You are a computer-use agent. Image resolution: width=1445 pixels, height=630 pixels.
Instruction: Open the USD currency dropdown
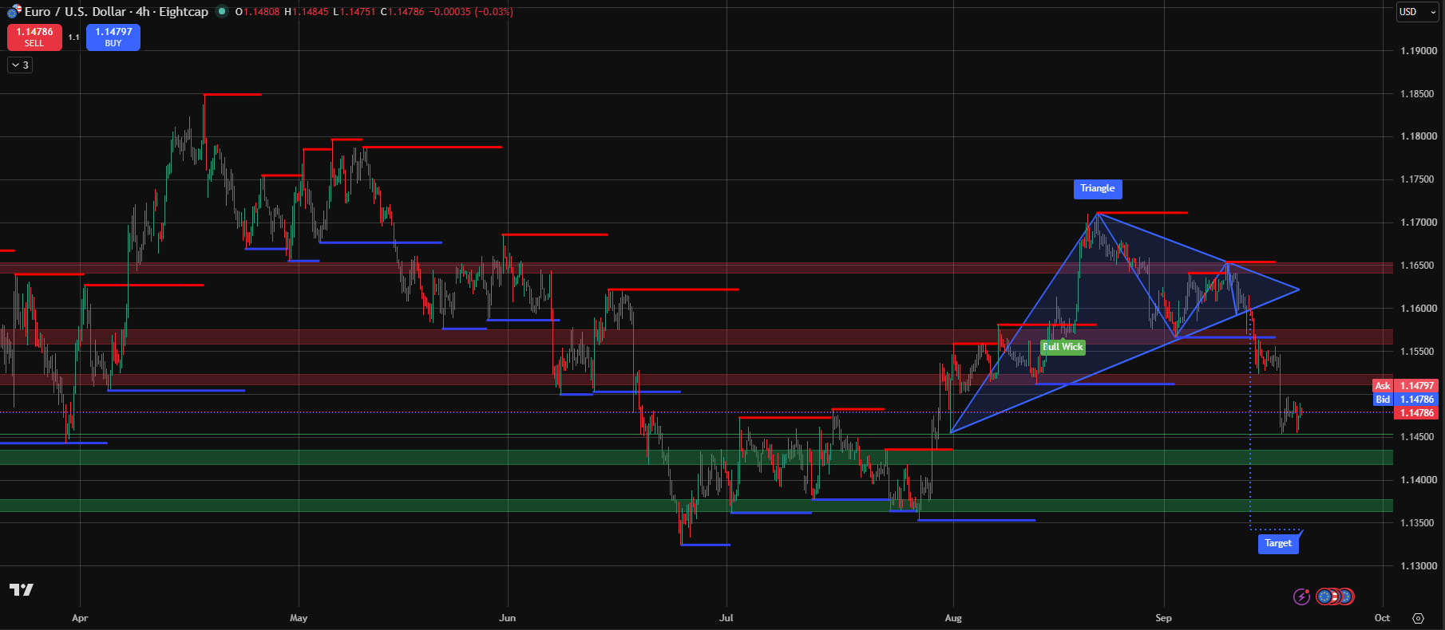click(1416, 12)
